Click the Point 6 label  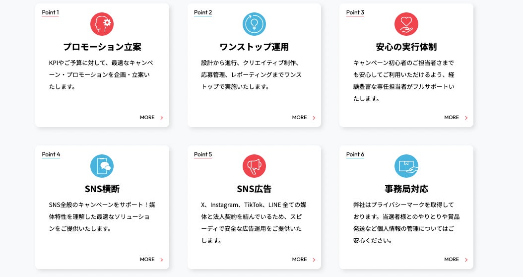pyautogui.click(x=355, y=154)
